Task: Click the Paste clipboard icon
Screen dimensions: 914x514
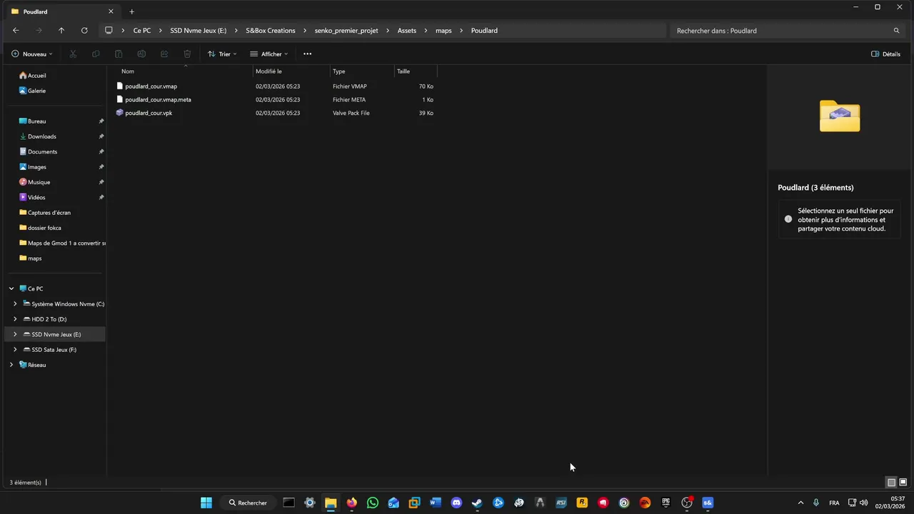Action: click(x=119, y=54)
